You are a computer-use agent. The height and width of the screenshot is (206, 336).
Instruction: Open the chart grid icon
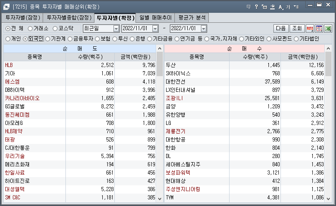tap(319, 29)
